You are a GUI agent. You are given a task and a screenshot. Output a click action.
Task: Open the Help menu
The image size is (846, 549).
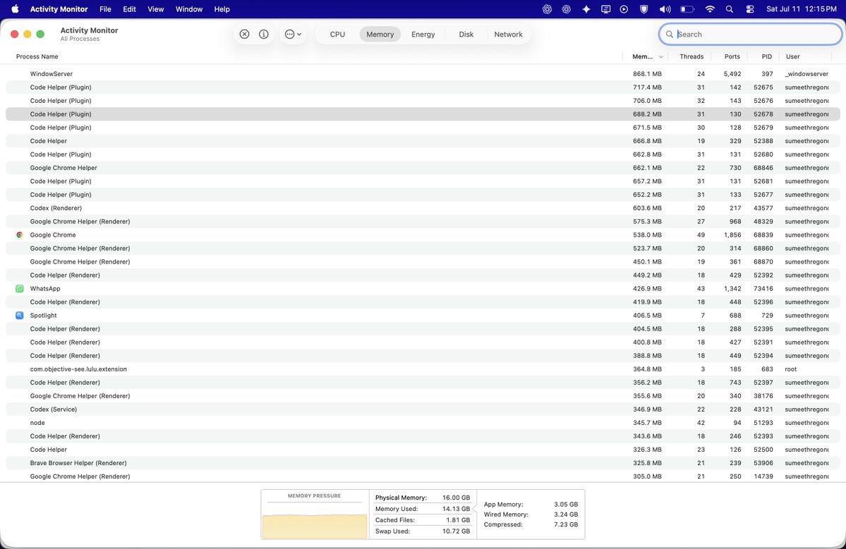pyautogui.click(x=222, y=9)
